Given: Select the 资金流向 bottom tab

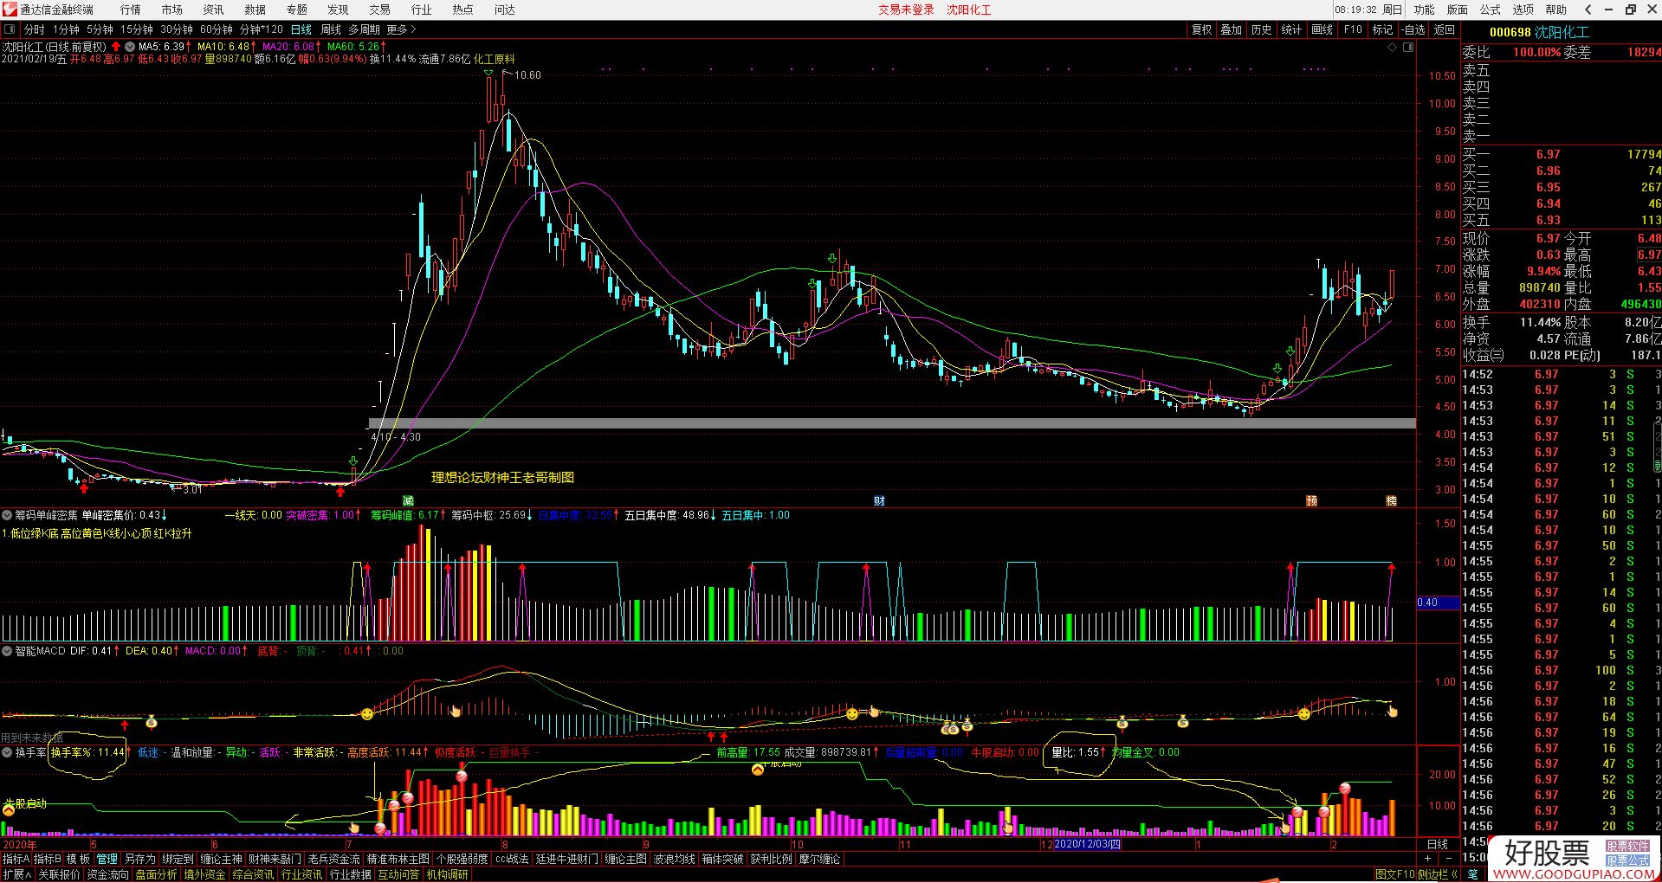Looking at the screenshot, I should pos(107,874).
